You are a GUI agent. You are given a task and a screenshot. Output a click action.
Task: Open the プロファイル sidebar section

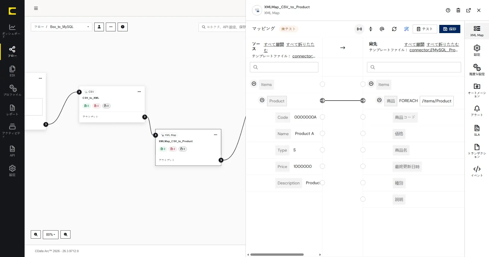coord(12,90)
